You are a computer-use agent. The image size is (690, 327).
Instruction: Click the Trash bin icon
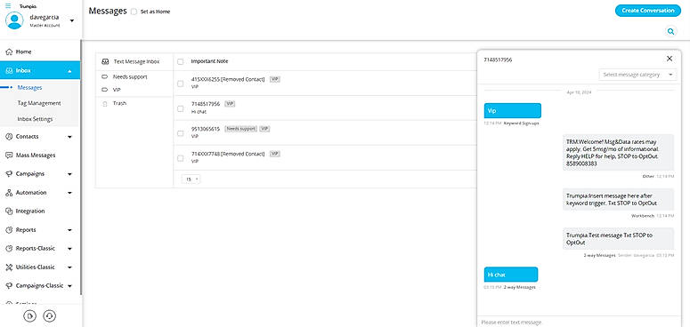tap(105, 104)
